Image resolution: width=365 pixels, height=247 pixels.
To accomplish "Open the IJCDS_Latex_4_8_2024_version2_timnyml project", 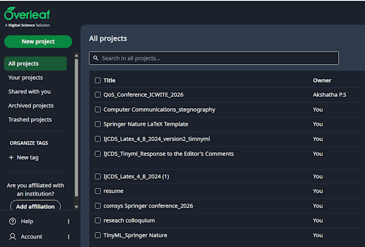I will click(x=157, y=139).
